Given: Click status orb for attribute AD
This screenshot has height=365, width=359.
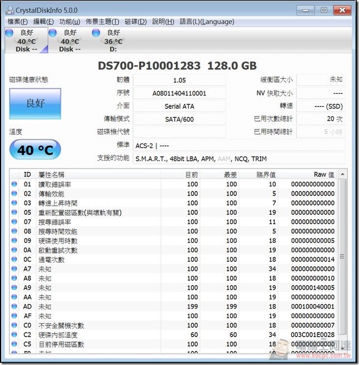Looking at the screenshot, I should coord(14,306).
